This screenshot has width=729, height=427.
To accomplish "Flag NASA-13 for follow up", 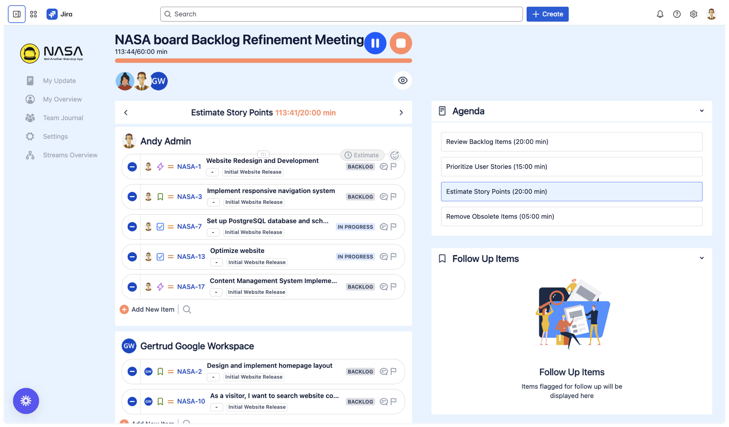I will (394, 257).
